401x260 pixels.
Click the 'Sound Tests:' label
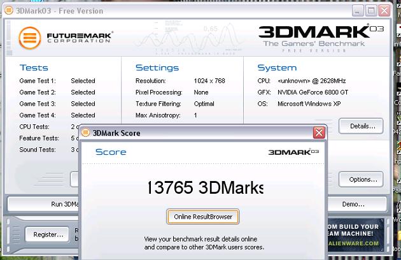click(x=38, y=150)
